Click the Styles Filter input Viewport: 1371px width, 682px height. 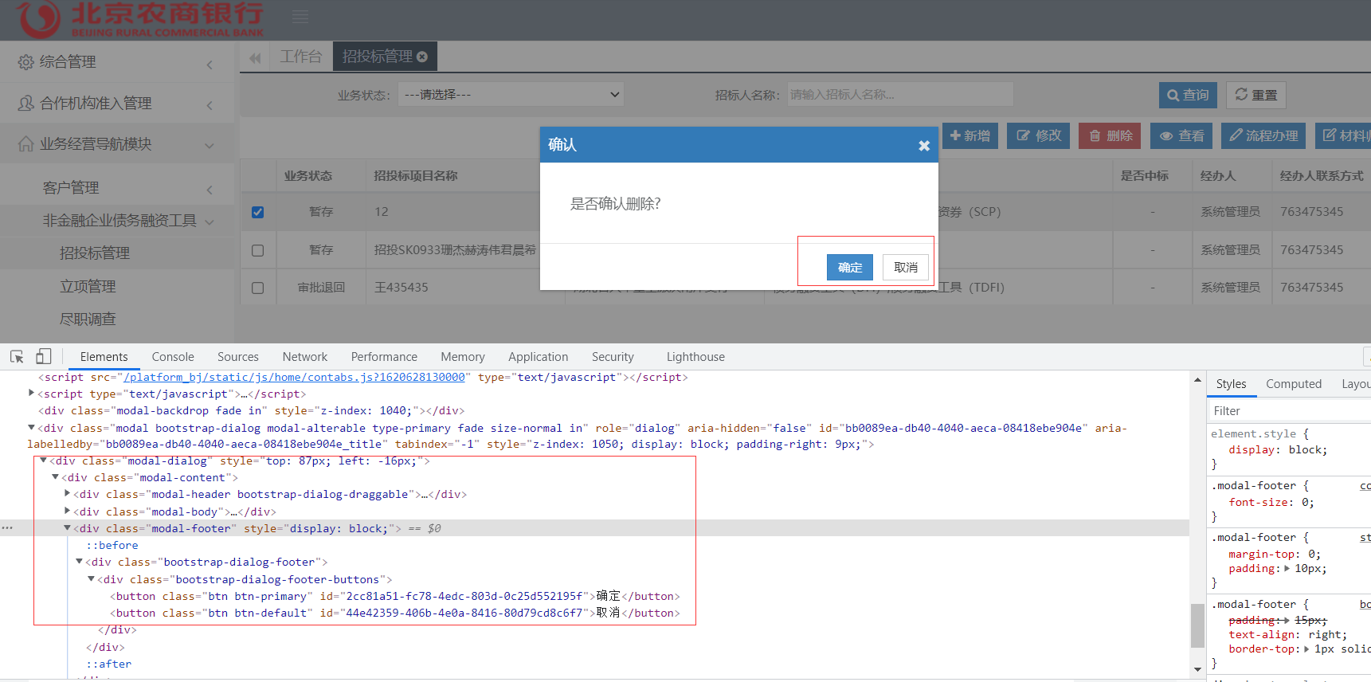[1289, 411]
